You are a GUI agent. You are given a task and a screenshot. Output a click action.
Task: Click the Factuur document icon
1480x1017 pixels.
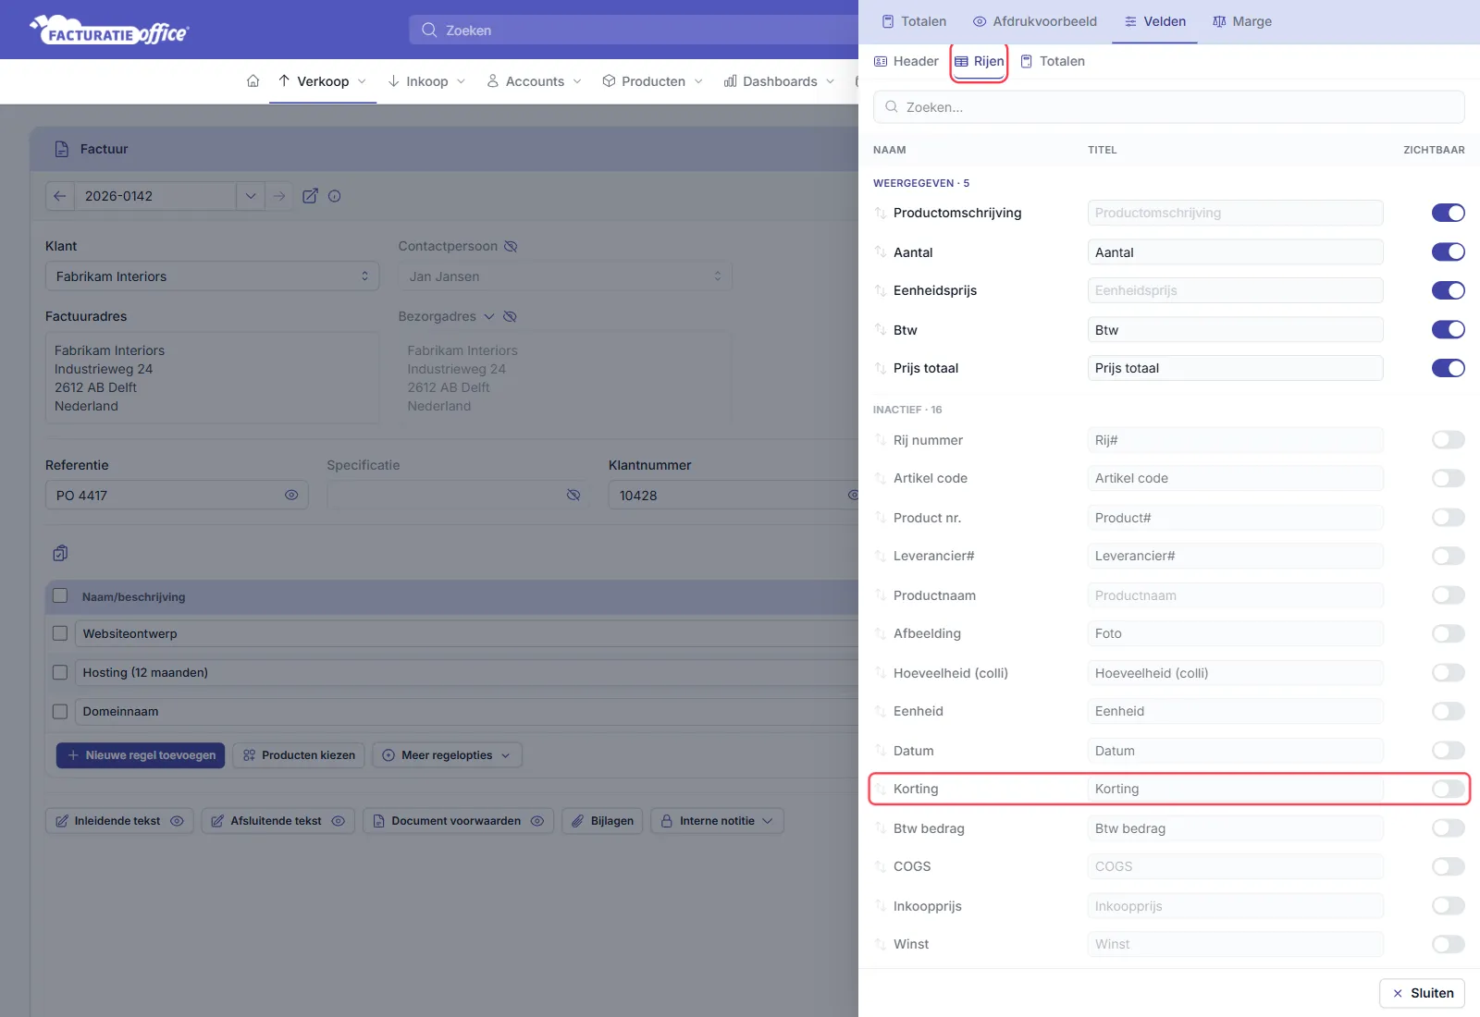(62, 149)
